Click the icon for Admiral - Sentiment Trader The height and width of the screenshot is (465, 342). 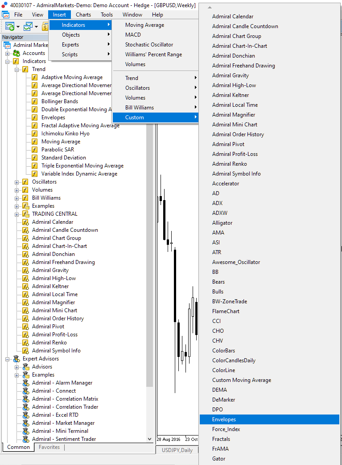coord(26,439)
